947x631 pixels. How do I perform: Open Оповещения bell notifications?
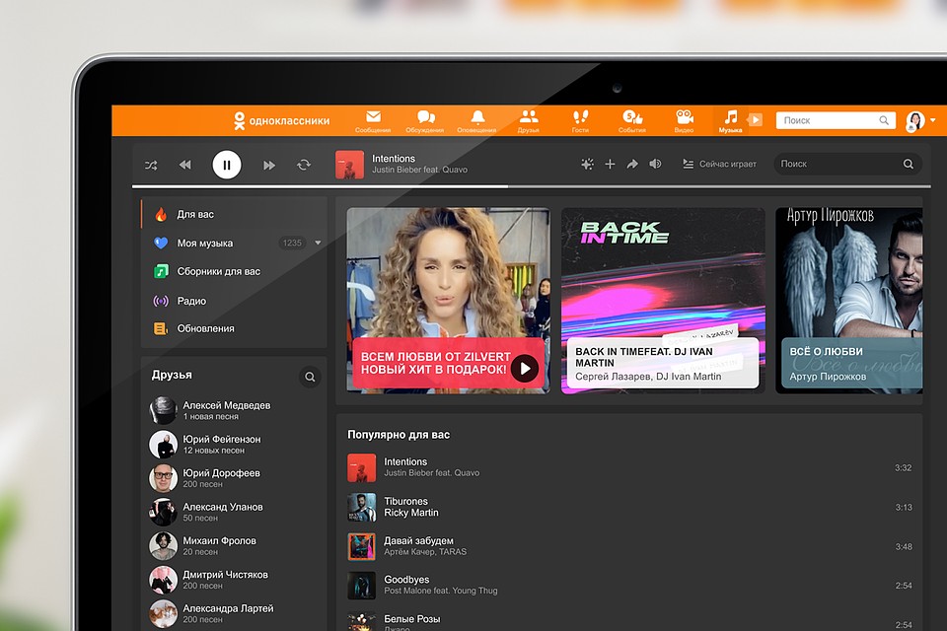[477, 120]
